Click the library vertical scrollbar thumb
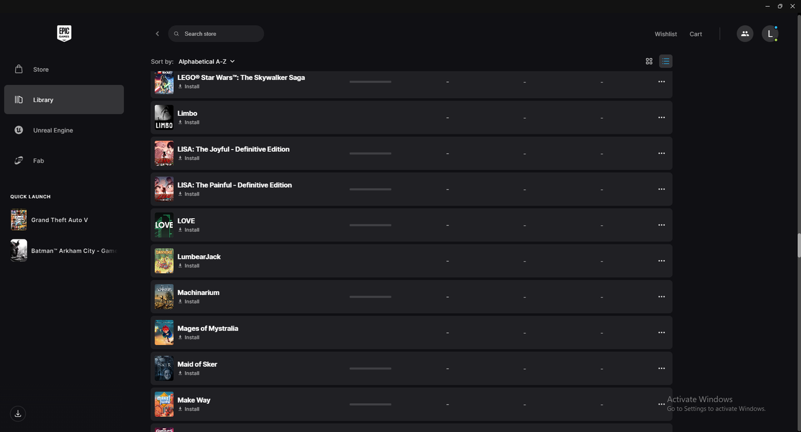The image size is (801, 432). tap(798, 246)
